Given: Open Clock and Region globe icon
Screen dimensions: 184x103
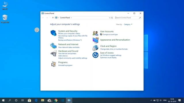Looking at the screenshot, I should (95, 48).
